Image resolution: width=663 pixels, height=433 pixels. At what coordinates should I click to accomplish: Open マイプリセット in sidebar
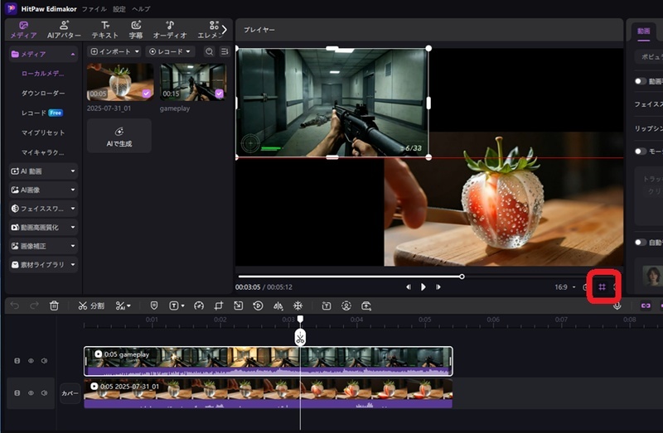click(x=43, y=132)
